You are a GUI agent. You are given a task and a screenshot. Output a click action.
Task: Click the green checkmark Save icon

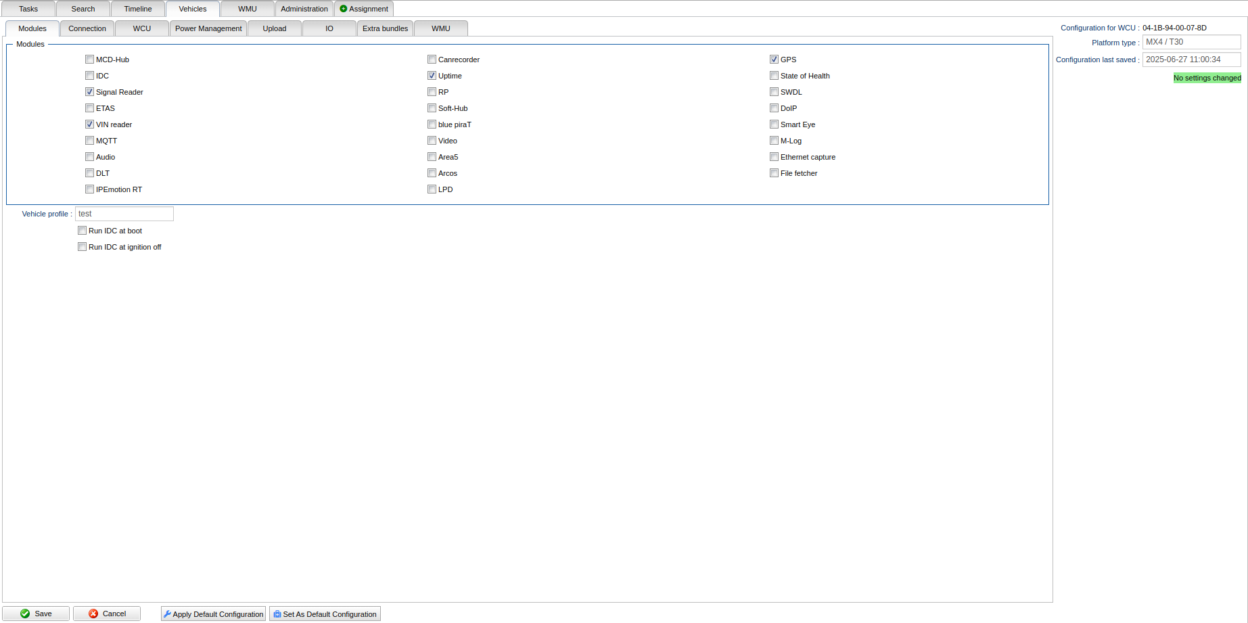[x=25, y=614]
